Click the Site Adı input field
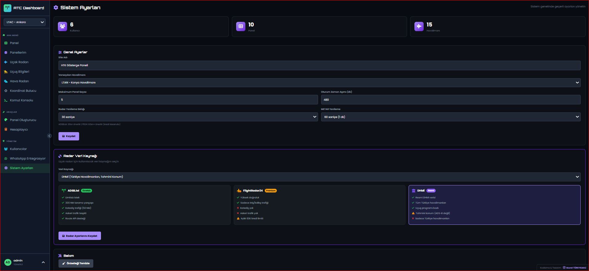Image resolution: width=589 pixels, height=271 pixels. coord(319,65)
